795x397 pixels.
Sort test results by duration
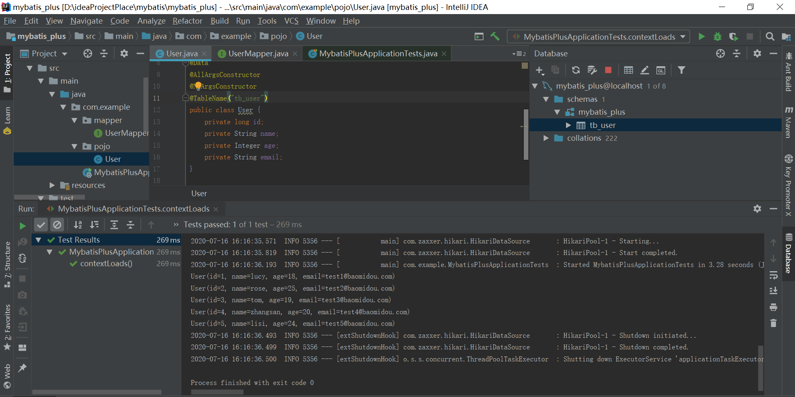click(94, 225)
